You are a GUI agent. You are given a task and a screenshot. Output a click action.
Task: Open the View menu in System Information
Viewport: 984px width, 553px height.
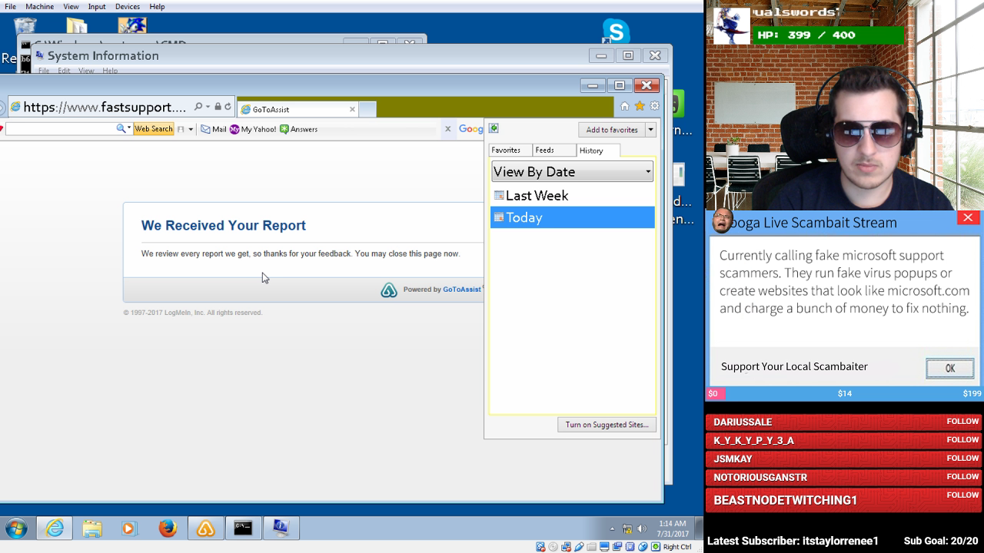pyautogui.click(x=86, y=71)
